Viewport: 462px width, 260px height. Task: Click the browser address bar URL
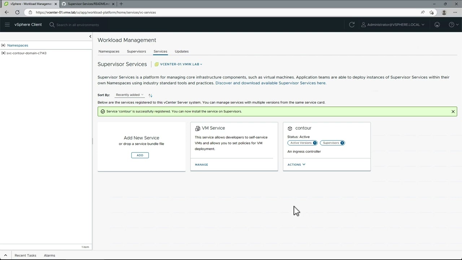pos(96,12)
